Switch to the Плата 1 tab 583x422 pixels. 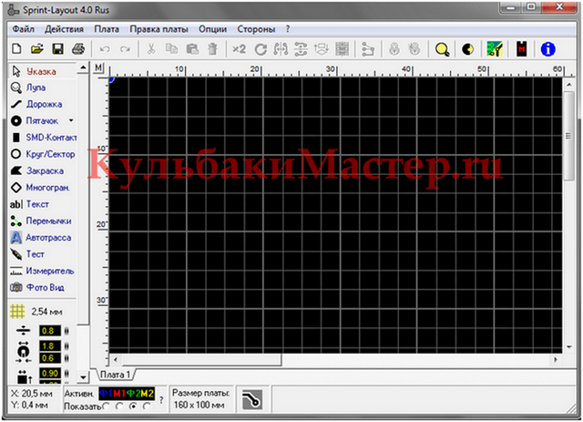[x=116, y=375]
